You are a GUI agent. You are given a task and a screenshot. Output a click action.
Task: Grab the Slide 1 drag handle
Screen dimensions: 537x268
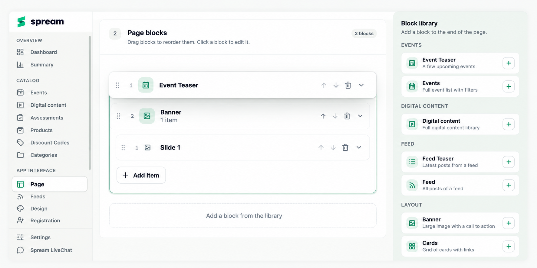(x=123, y=147)
